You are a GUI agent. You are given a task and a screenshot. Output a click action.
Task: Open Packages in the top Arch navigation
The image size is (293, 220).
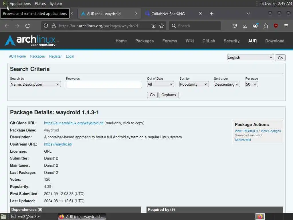144,41
